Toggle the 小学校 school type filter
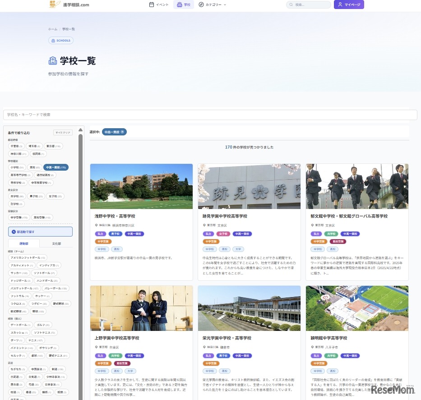 (17, 167)
